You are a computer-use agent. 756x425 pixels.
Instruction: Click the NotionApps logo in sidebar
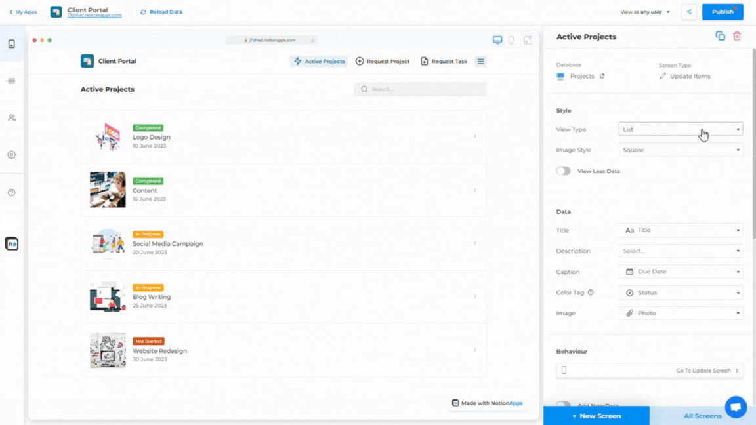(x=12, y=244)
